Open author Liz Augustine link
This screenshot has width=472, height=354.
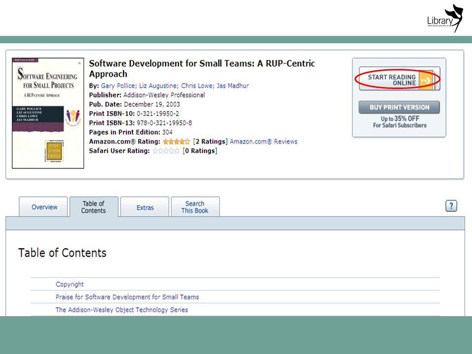point(159,86)
